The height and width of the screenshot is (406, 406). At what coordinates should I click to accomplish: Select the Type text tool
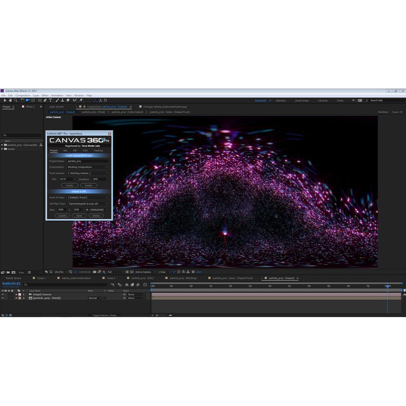(50, 100)
